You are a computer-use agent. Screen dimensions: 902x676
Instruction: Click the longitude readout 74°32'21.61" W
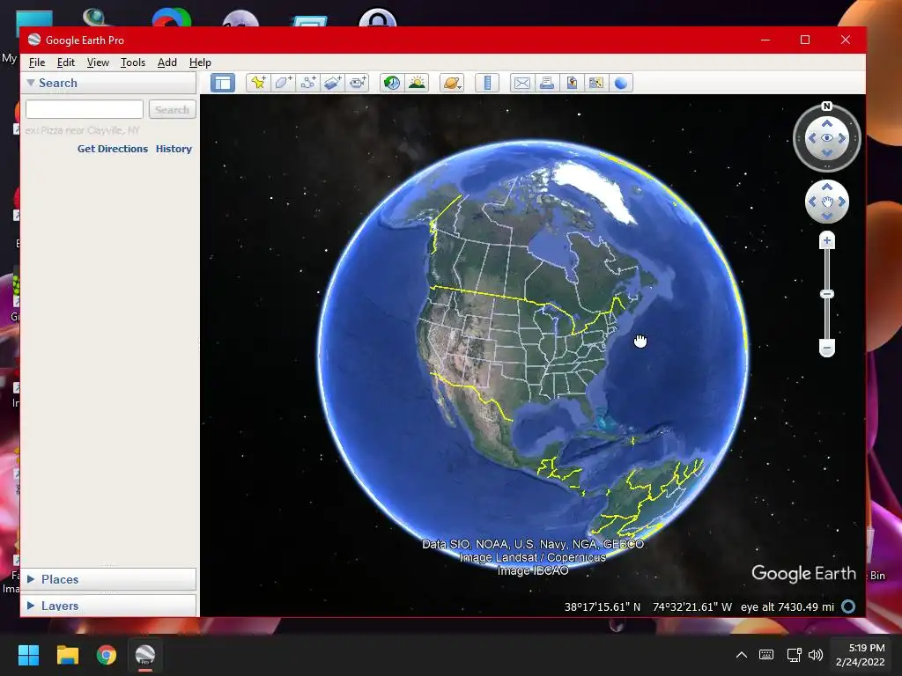[x=692, y=607]
